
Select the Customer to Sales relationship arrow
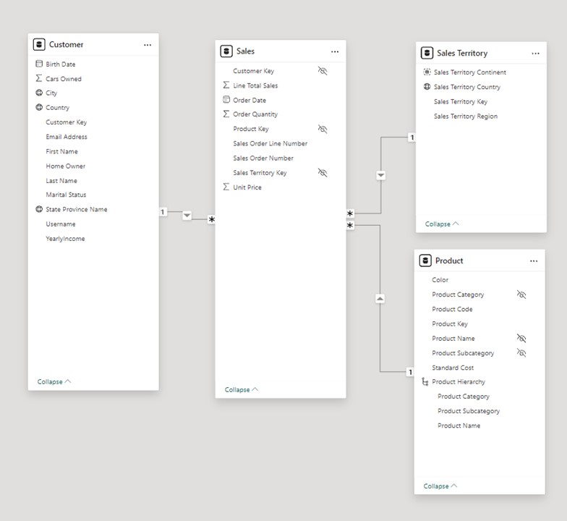point(187,216)
